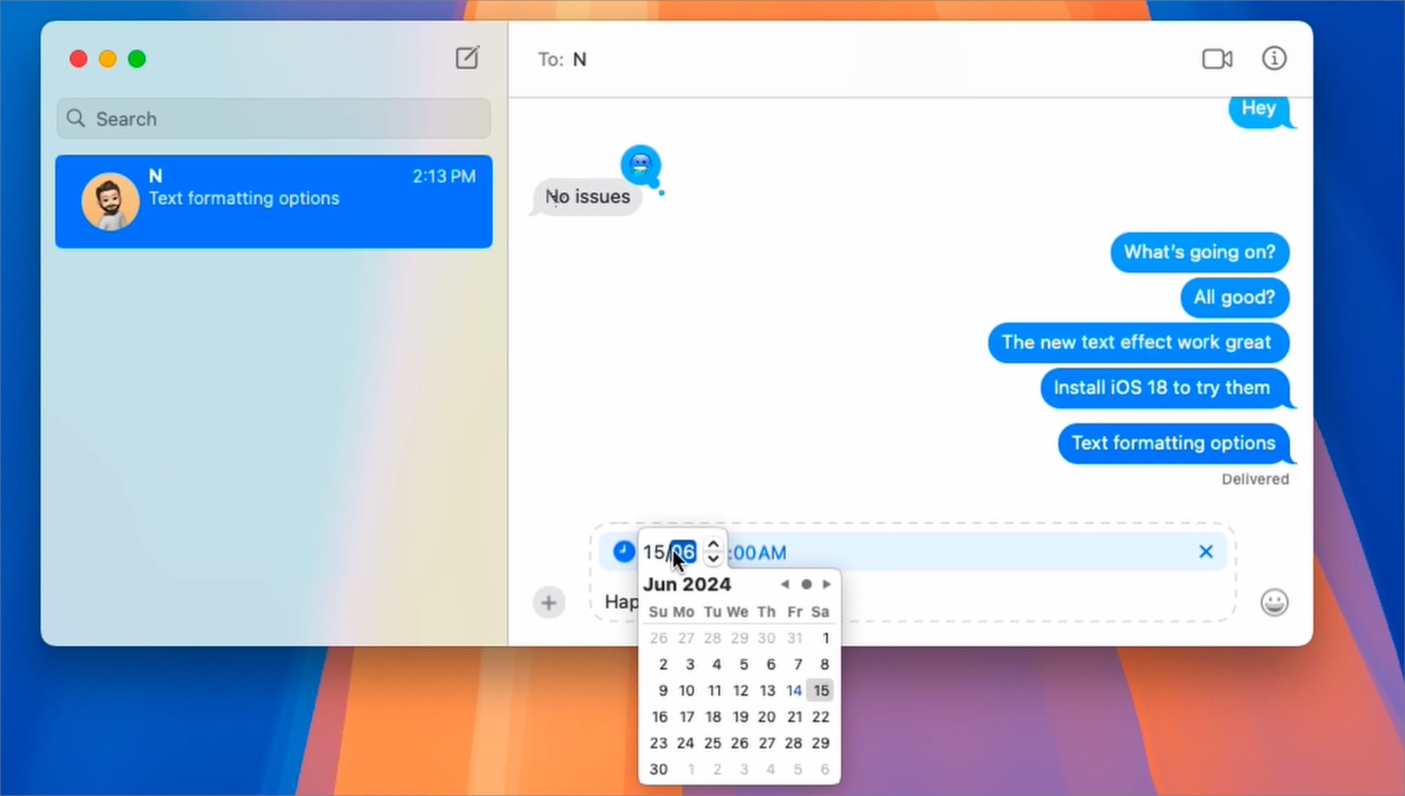Click the center dot in month navigation

pos(806,584)
